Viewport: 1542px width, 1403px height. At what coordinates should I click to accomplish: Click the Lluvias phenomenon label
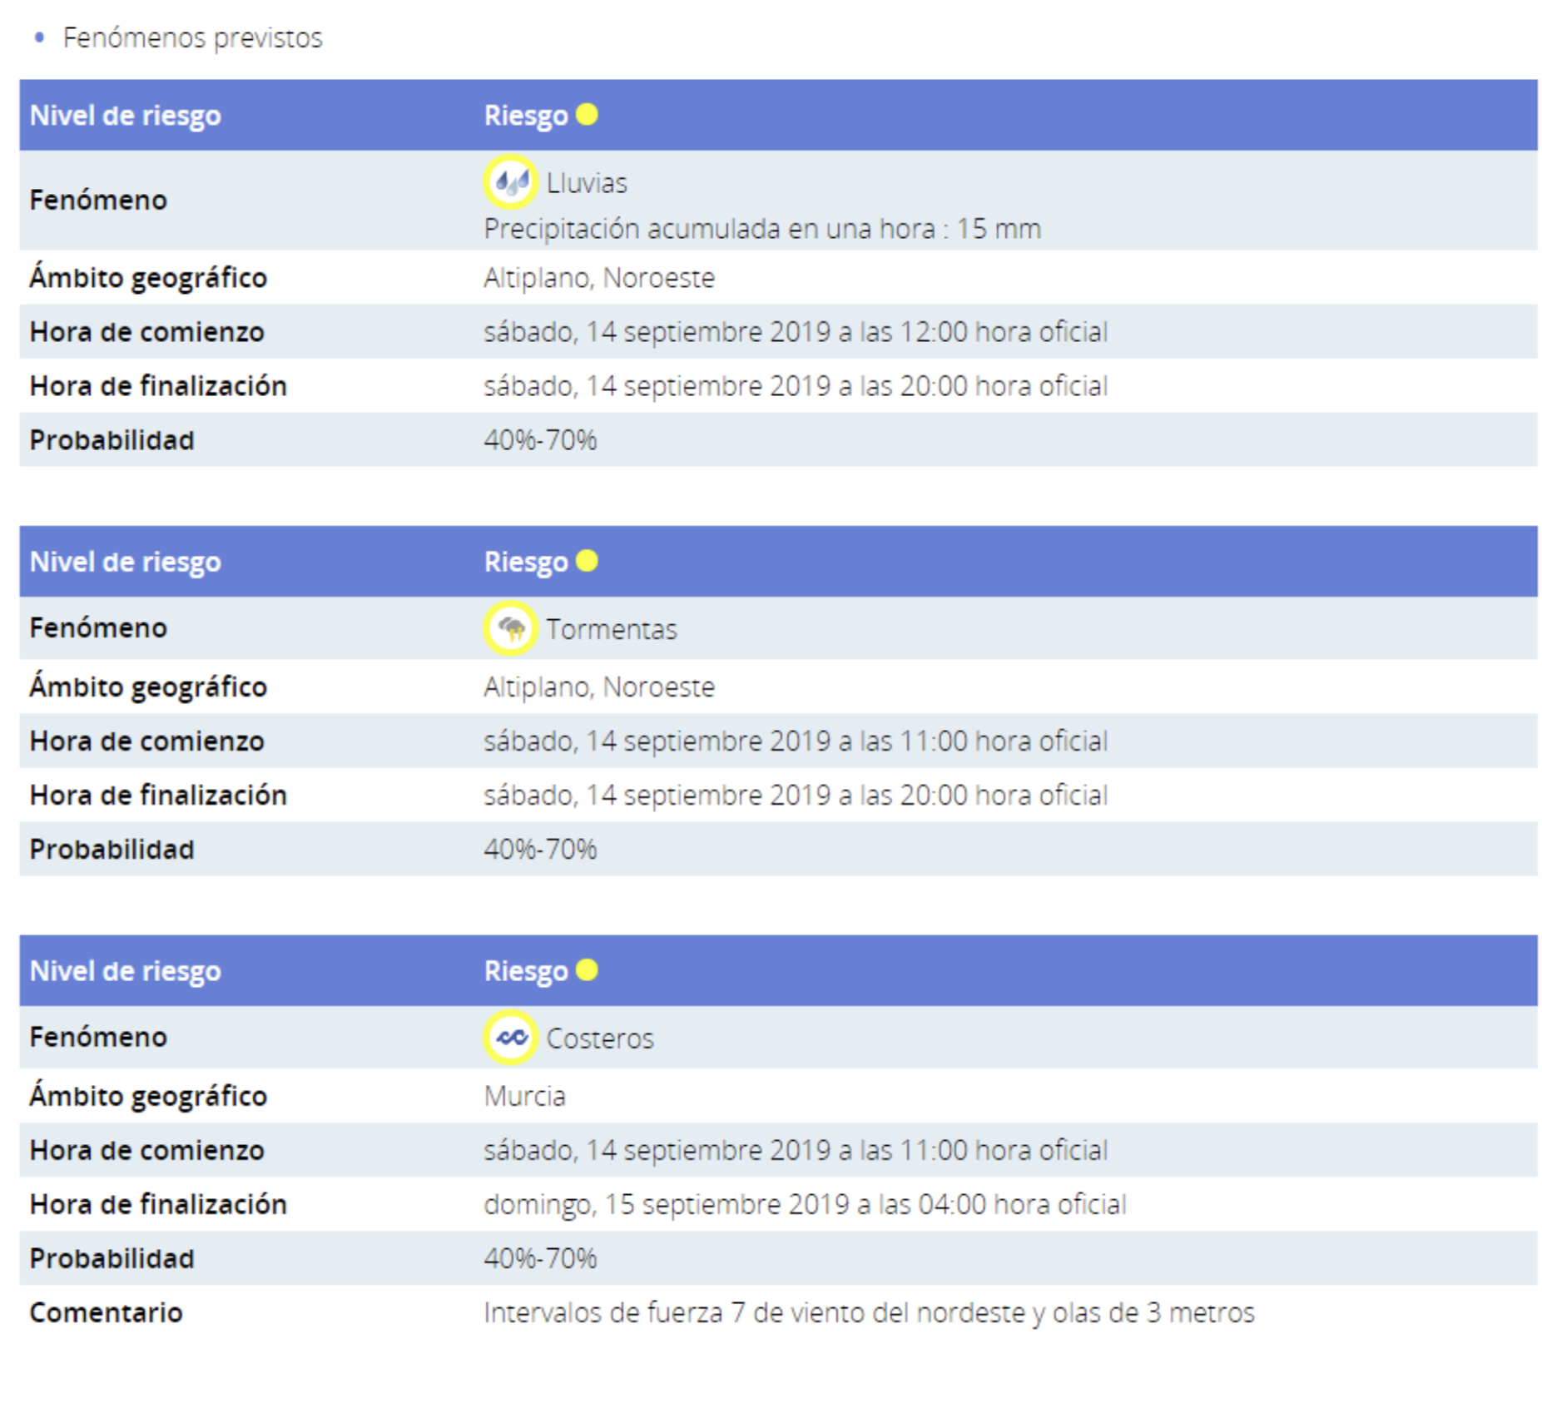point(587,183)
